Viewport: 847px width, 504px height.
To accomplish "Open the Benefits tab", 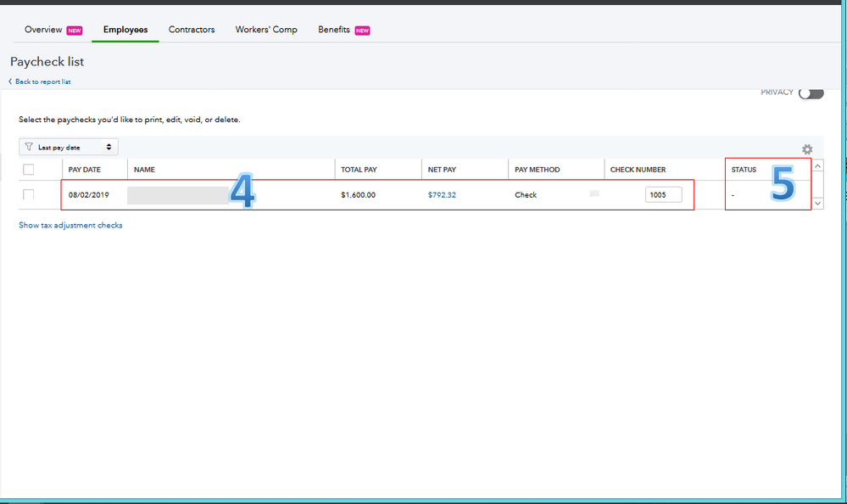I will [x=334, y=30].
